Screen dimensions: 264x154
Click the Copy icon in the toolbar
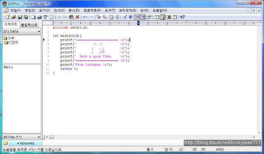[x=65, y=17]
